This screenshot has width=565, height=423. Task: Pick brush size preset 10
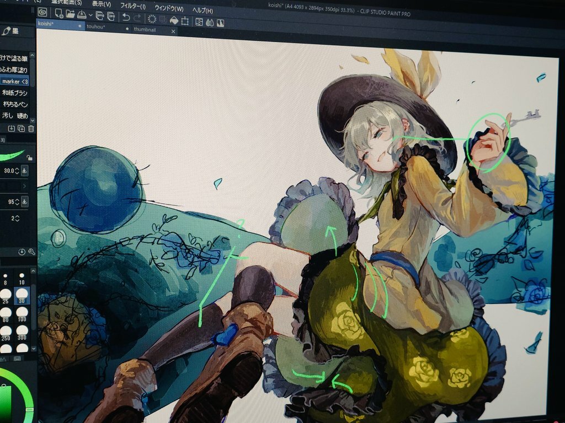point(22,279)
